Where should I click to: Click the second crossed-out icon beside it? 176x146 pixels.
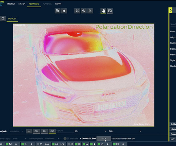[64, 11]
